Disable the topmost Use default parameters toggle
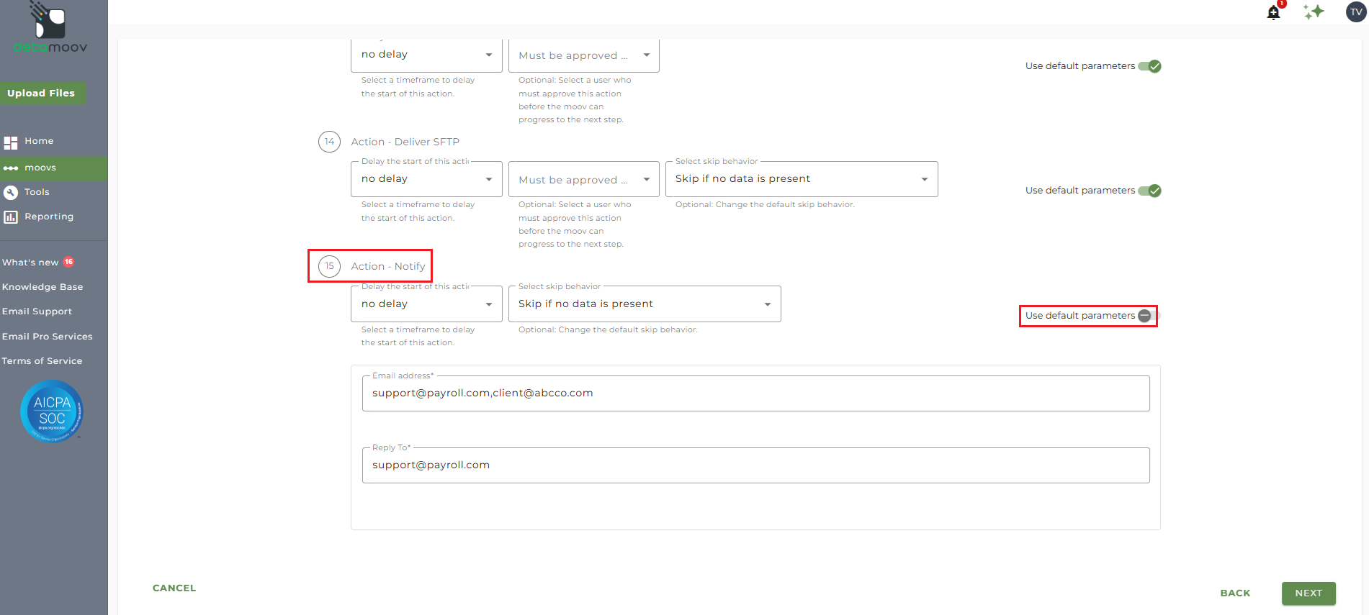1369x615 pixels. pyautogui.click(x=1149, y=66)
